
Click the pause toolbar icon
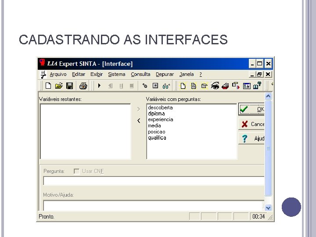pos(121,86)
